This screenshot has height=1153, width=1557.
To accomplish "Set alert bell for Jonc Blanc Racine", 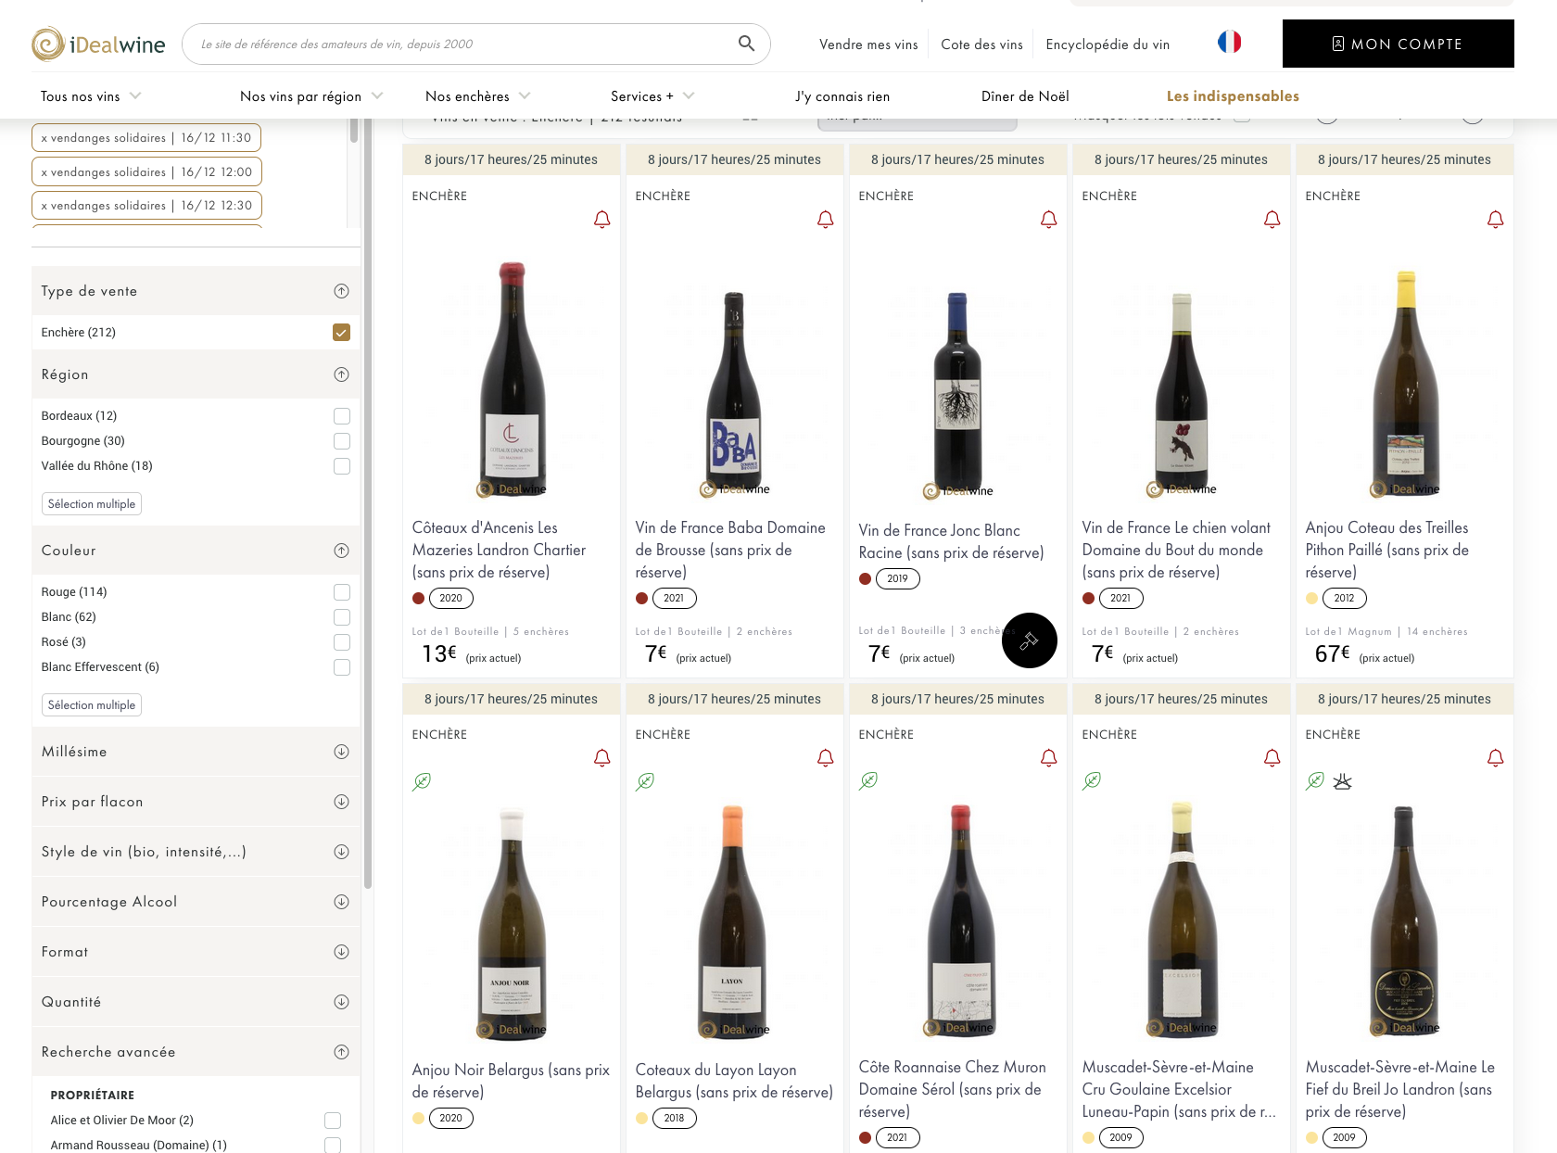I will 1049,220.
